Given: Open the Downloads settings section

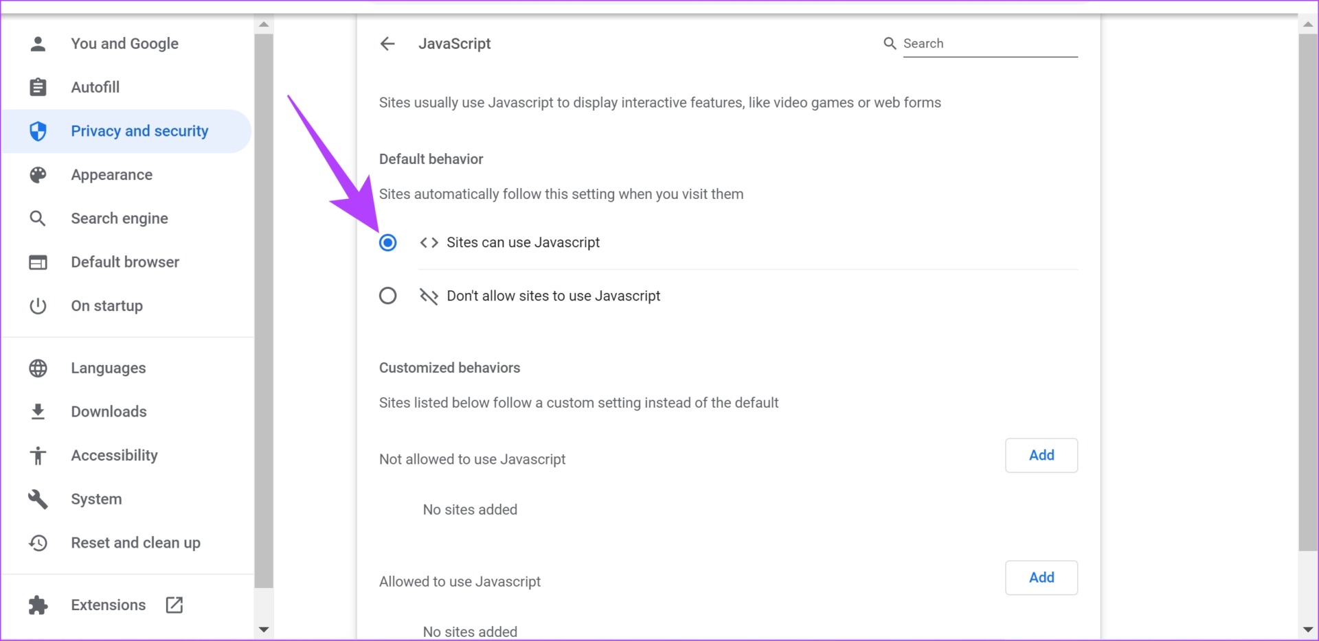Looking at the screenshot, I should pos(109,412).
